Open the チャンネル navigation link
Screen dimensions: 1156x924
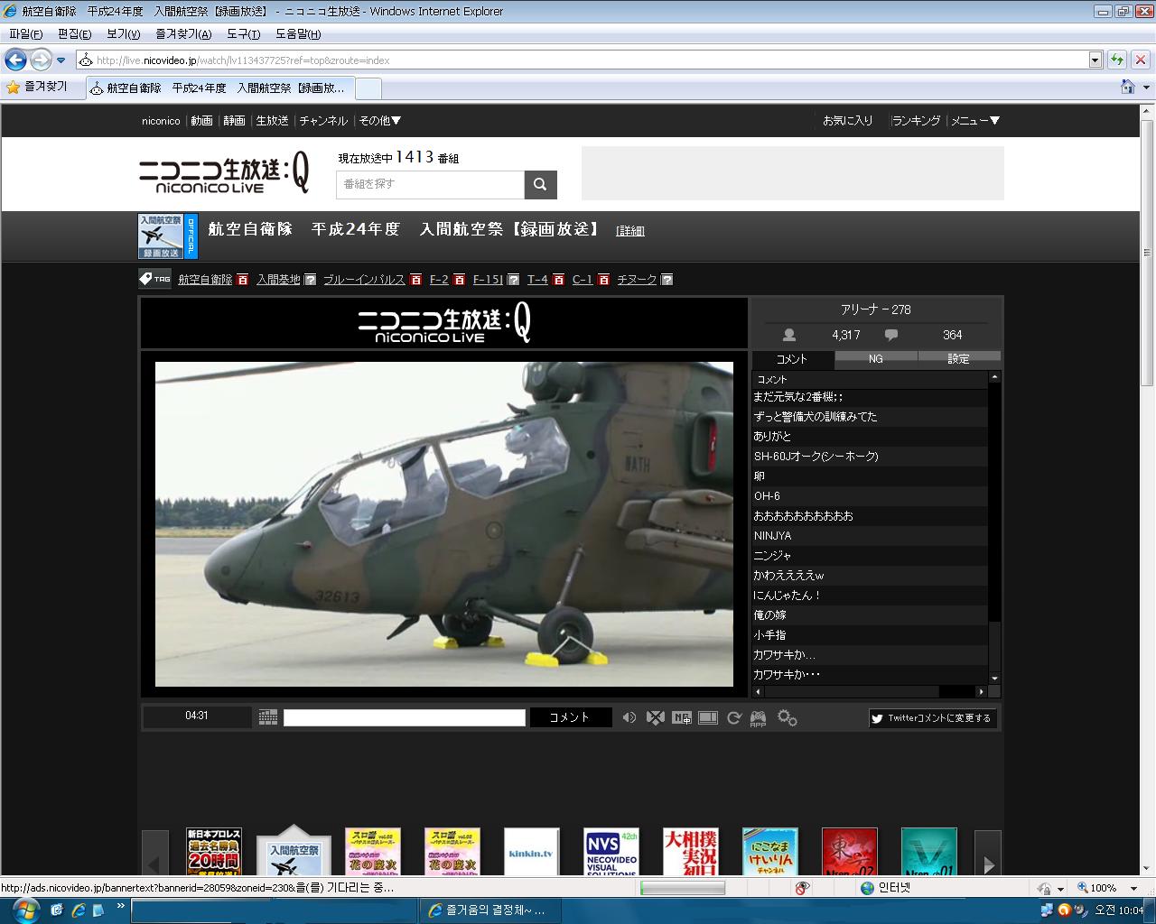click(323, 121)
